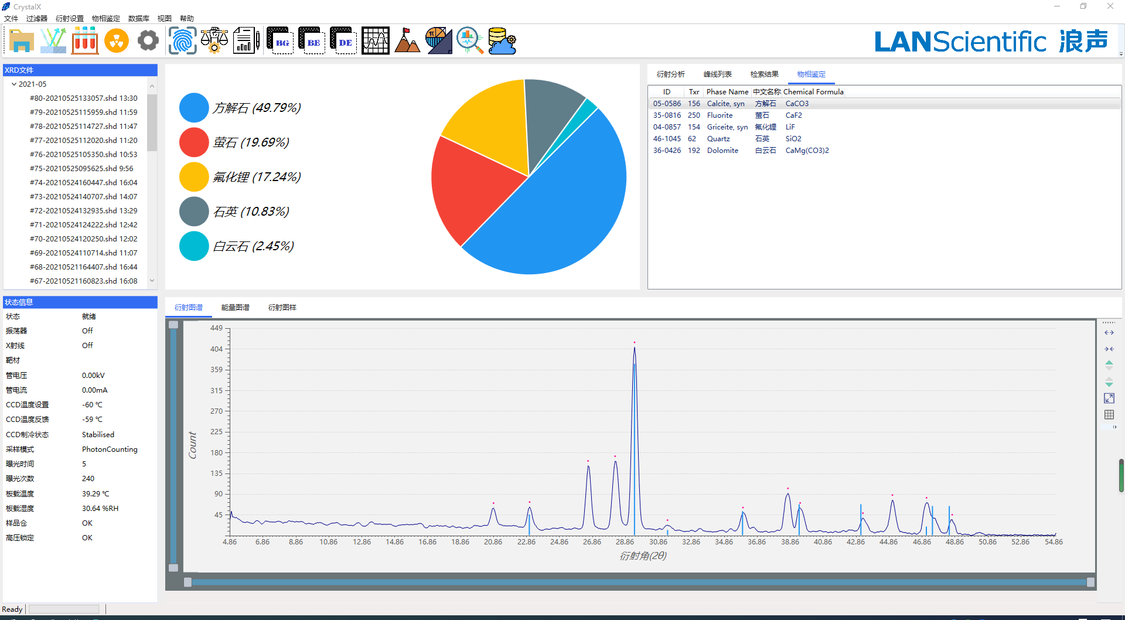
Task: Collapse the 2021-05 folder tree node
Action: [x=14, y=84]
